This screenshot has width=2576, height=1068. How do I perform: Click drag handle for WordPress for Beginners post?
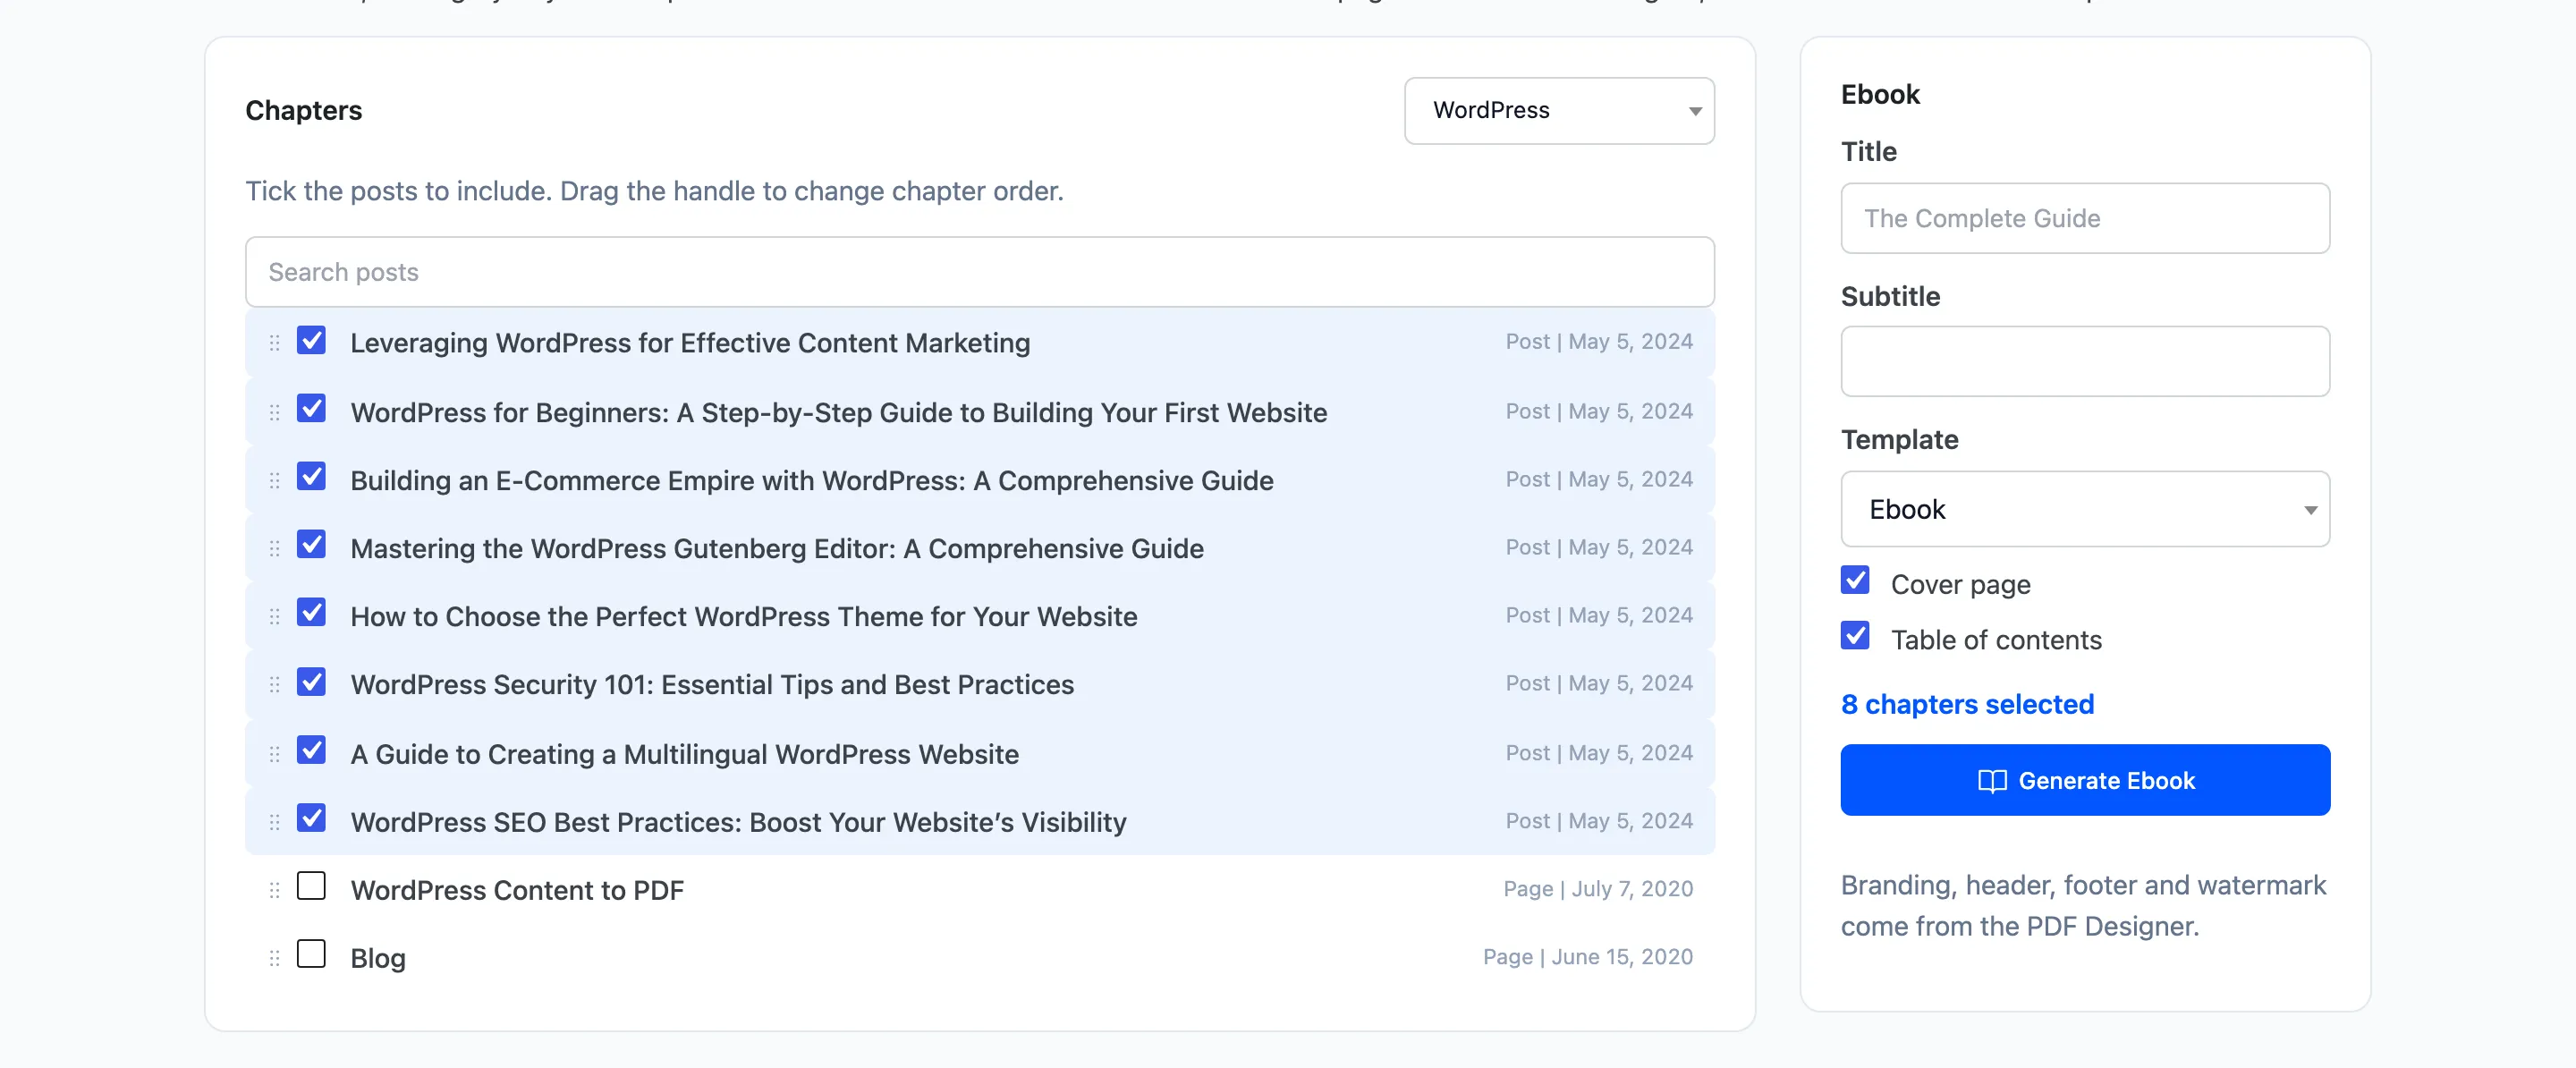pos(274,412)
